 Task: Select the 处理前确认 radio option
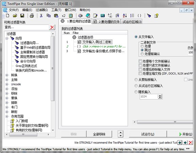click(x=142, y=54)
